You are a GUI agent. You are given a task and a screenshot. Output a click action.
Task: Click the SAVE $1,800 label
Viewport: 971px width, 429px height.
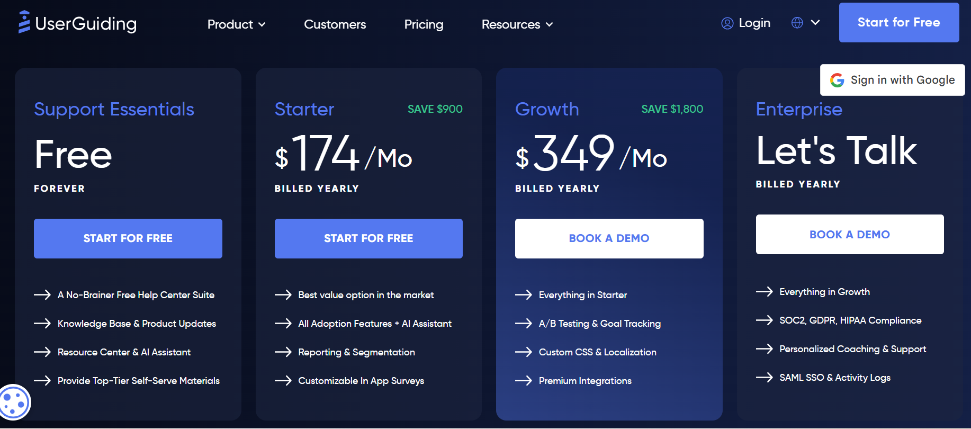pos(672,109)
